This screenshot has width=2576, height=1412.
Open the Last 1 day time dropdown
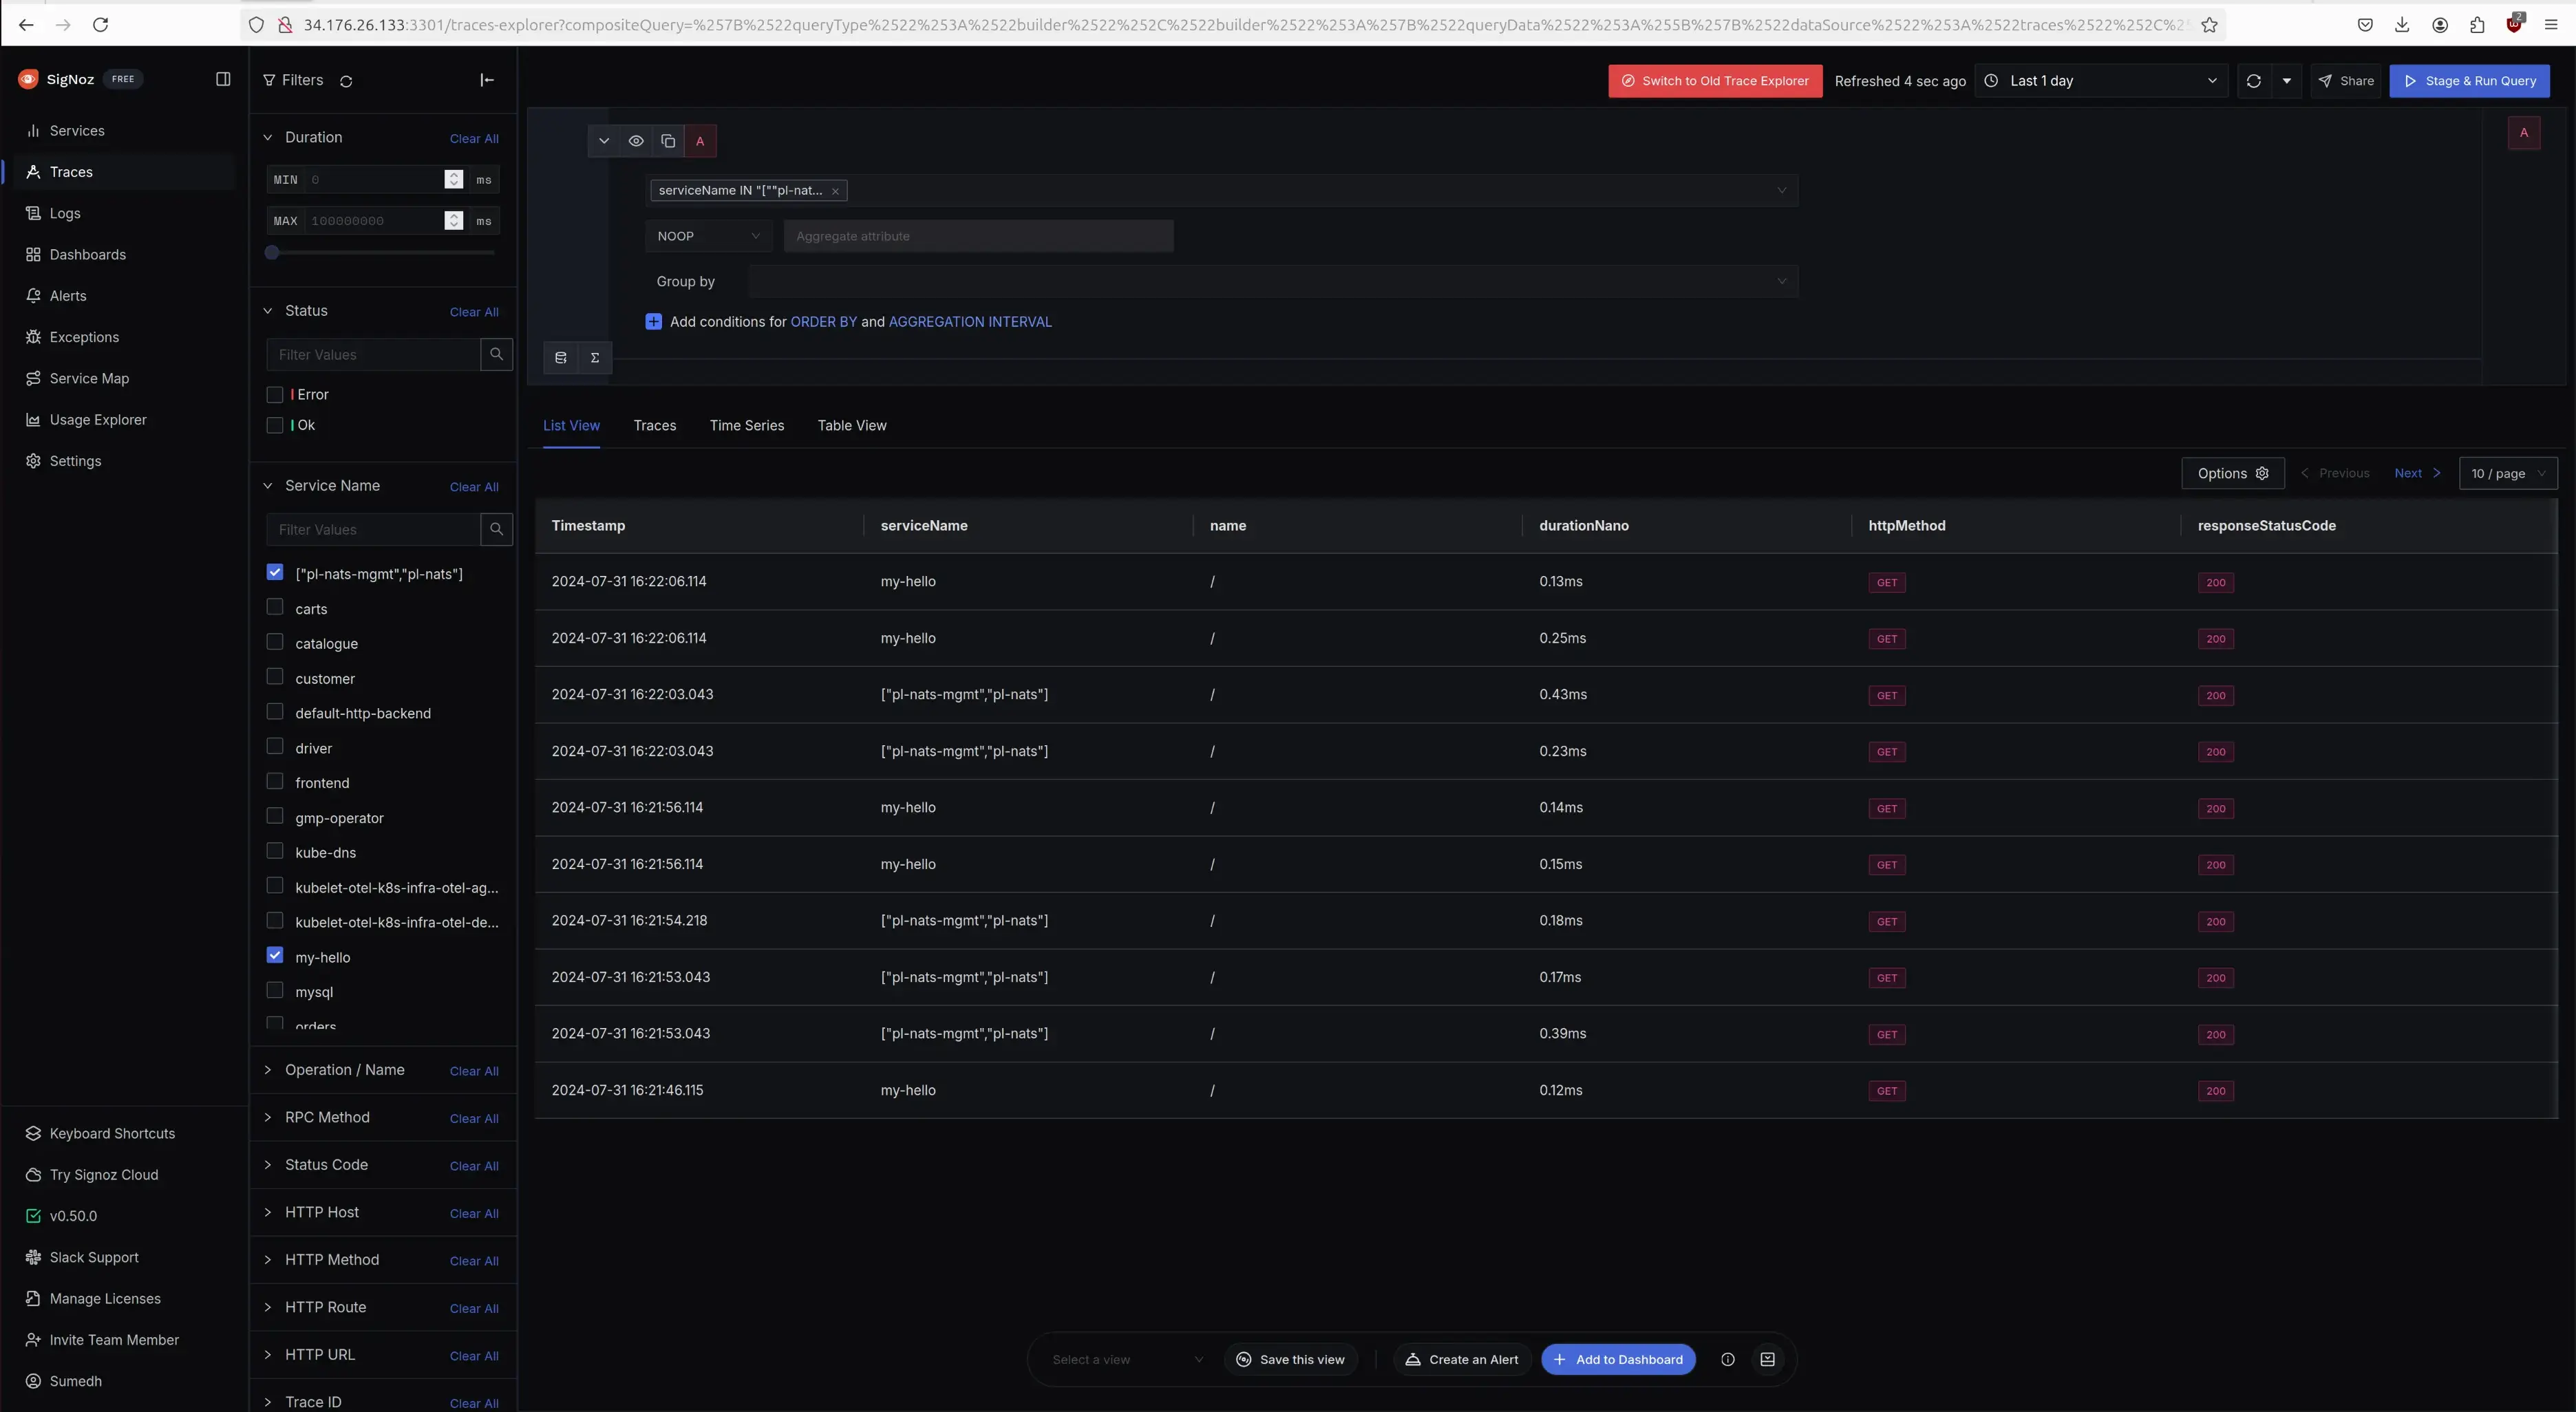[2101, 81]
